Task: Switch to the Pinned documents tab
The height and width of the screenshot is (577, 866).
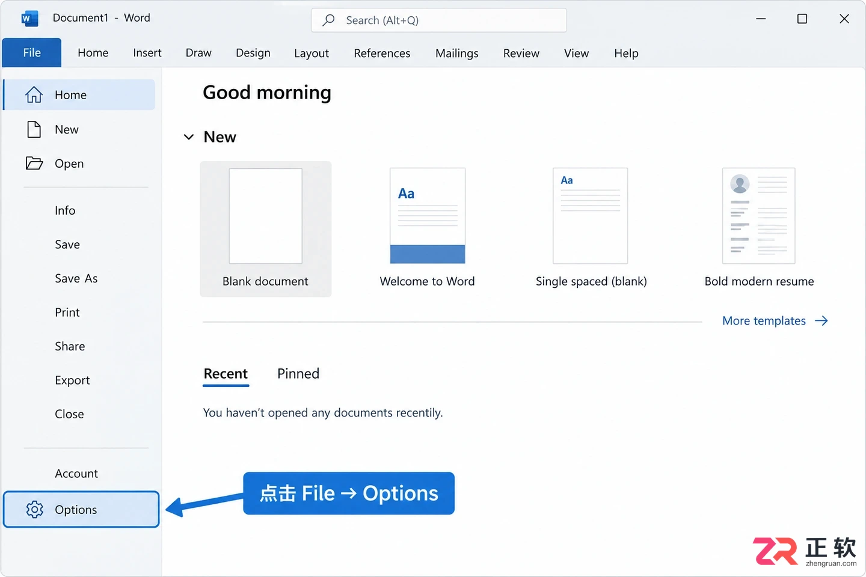Action: point(298,373)
